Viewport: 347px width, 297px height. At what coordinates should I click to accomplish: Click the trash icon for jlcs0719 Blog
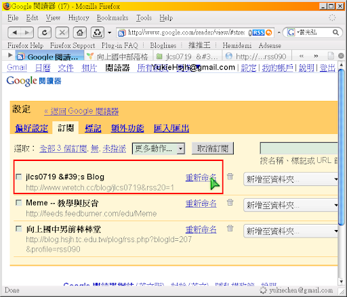tap(230, 177)
